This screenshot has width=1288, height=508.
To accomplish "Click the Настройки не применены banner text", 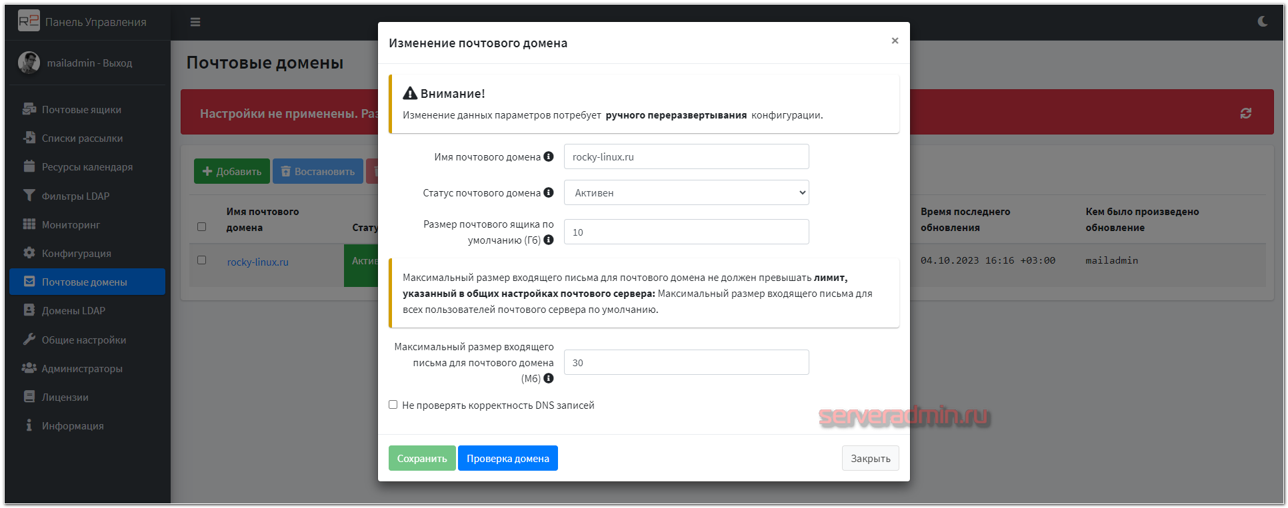I will point(289,113).
